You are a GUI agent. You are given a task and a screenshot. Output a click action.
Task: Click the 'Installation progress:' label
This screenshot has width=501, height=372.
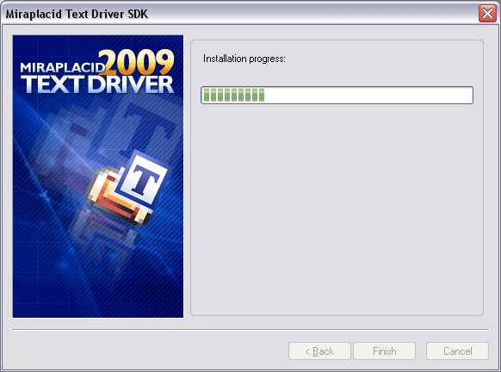[x=244, y=59]
